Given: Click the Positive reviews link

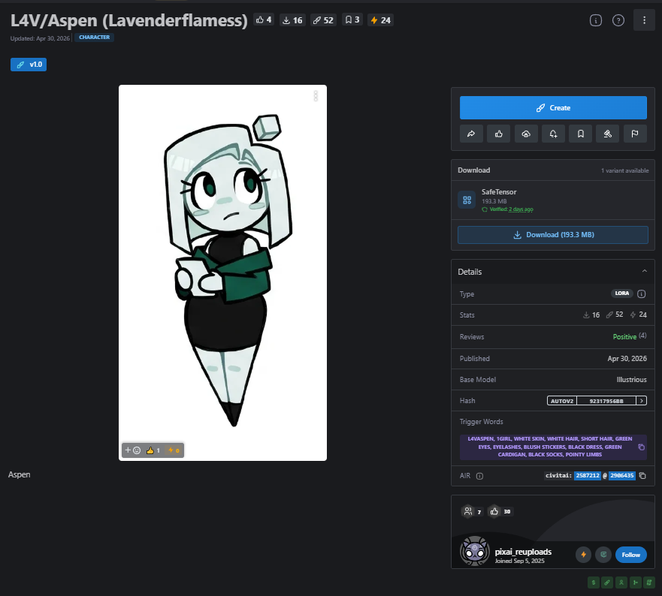Looking at the screenshot, I should (624, 336).
